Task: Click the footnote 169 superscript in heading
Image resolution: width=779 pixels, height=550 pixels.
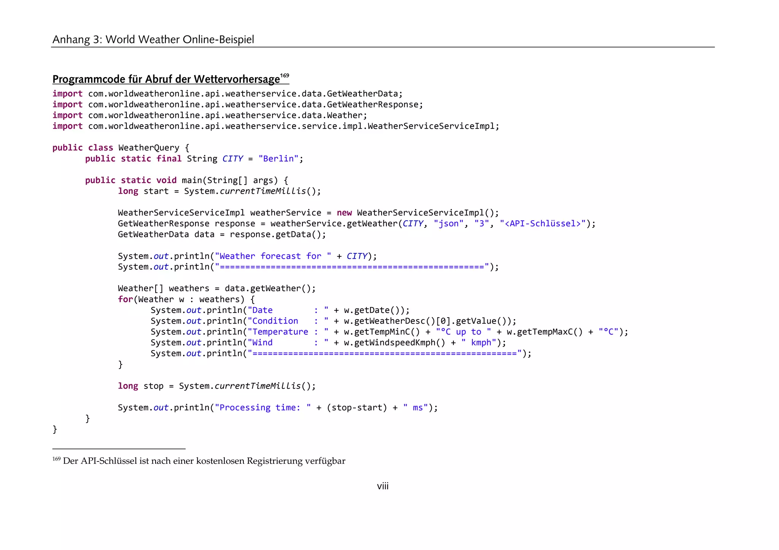Action: pyautogui.click(x=285, y=76)
